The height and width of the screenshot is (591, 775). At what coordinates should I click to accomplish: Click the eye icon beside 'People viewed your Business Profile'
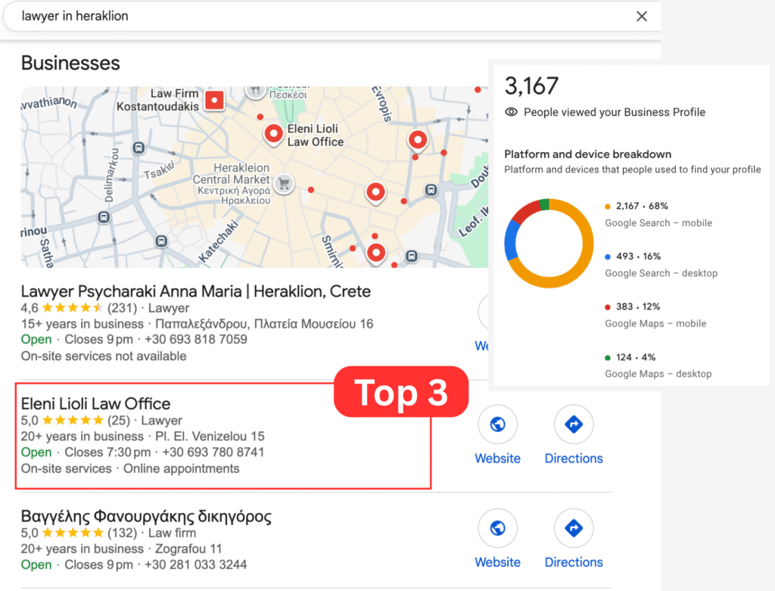(x=512, y=112)
